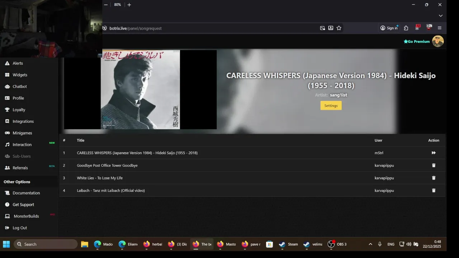Delete White Lies - To Lose My Life

[x=434, y=178]
